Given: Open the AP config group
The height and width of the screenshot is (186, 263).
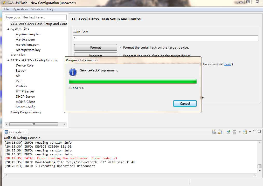Looking at the screenshot, I should coord(18,76).
